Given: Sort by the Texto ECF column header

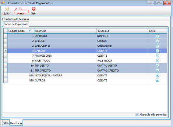Looking at the screenshot, I should coord(122,31).
